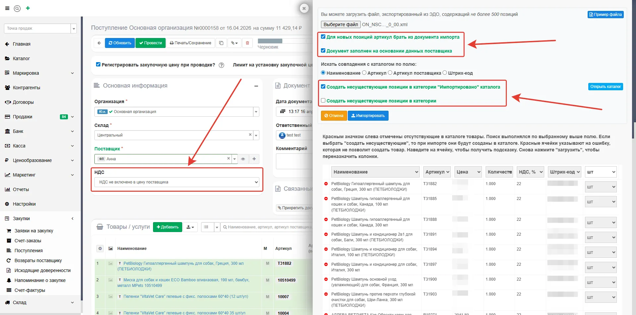The height and width of the screenshot is (315, 636).
Task: Click the help icon near purchase price
Action: coord(222,65)
